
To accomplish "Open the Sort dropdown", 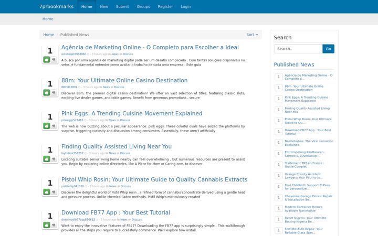I will point(252,35).
